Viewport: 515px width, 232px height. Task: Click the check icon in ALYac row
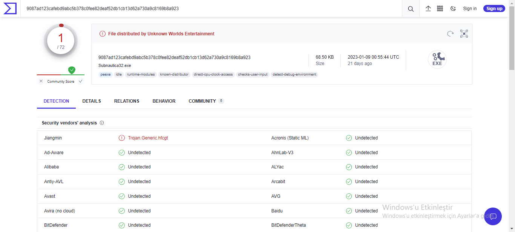[x=349, y=167]
